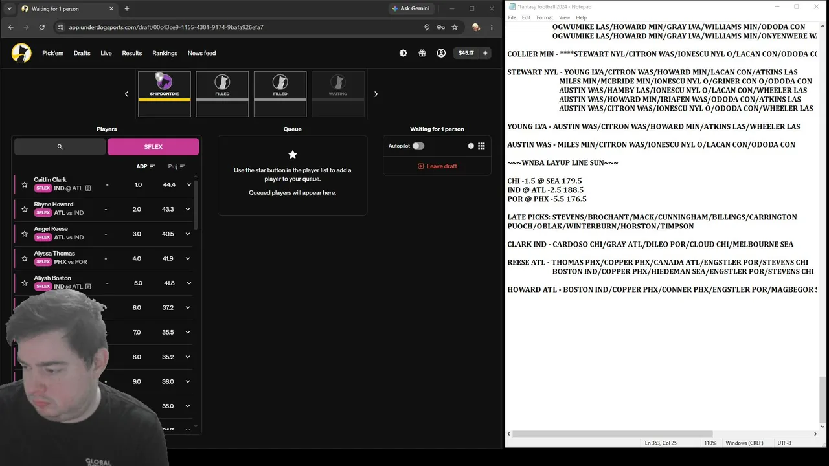Go to the Drafts nav tab
This screenshot has height=466, width=829.
pyautogui.click(x=82, y=53)
